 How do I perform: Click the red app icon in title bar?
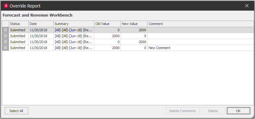point(6,6)
